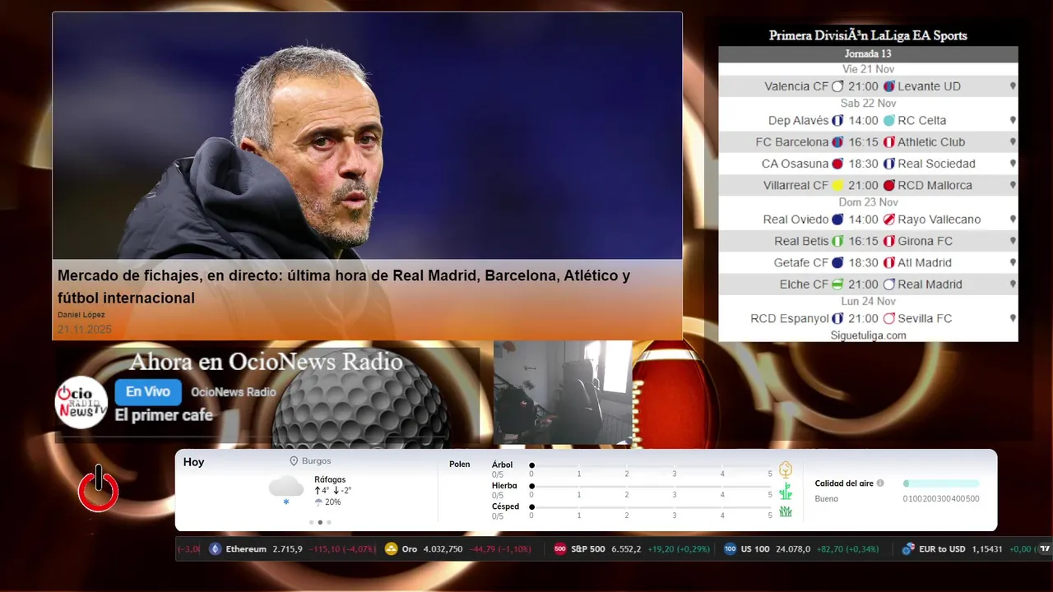Image resolution: width=1053 pixels, height=592 pixels.
Task: Click the Hierba plant pollen icon
Action: 786,491
